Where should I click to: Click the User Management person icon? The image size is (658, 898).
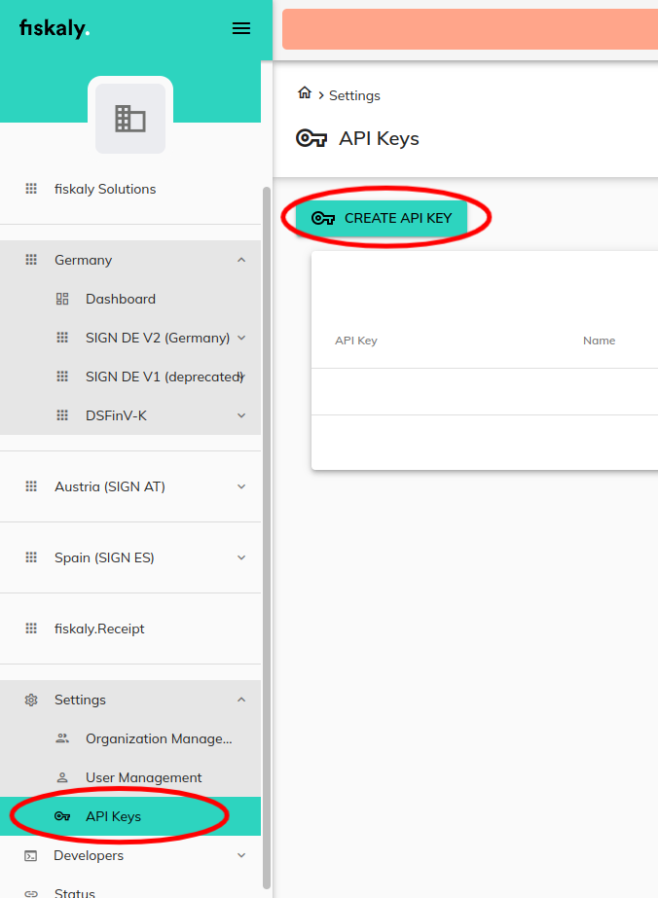point(62,777)
